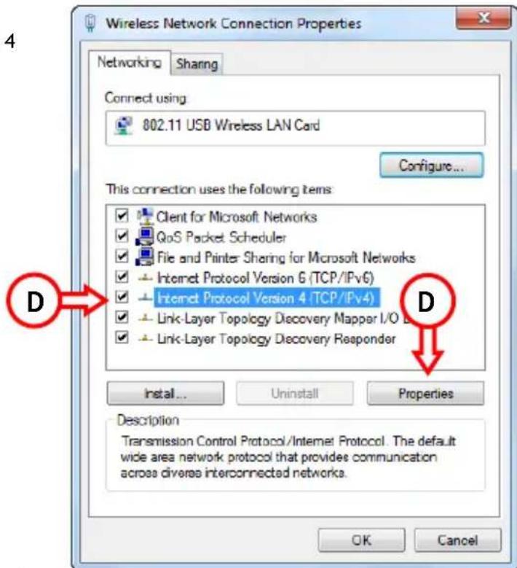
Task: Click the Client for Microsoft Networks icon
Action: click(x=145, y=217)
